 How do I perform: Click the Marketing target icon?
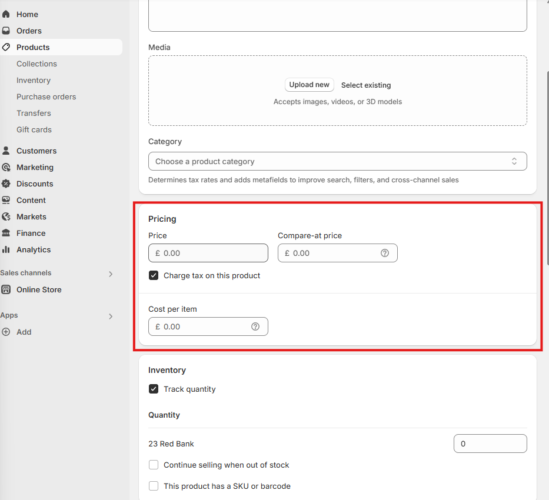click(x=6, y=167)
